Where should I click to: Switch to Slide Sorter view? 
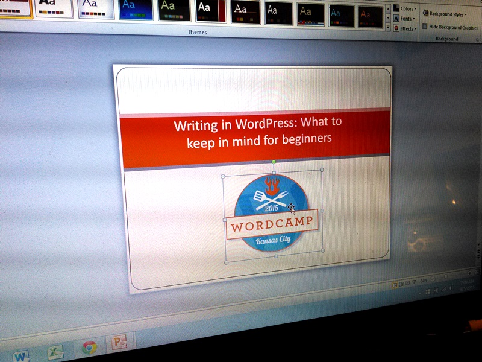coord(401,284)
